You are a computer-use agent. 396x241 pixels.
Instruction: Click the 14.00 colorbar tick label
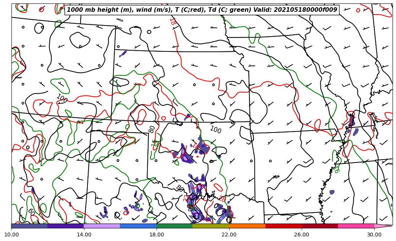[x=84, y=235]
